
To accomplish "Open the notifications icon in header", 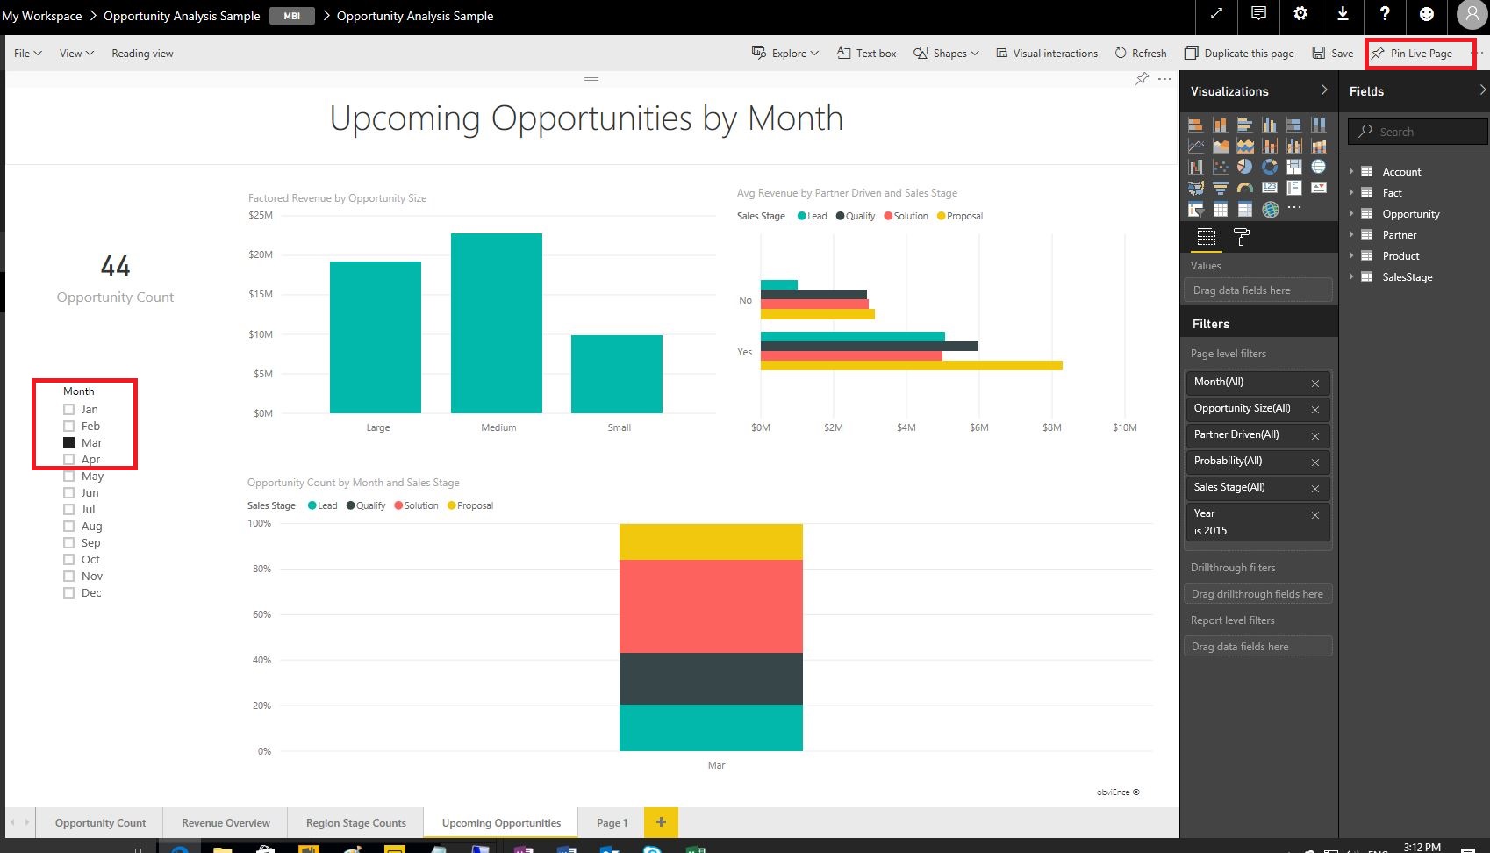I will point(1258,13).
